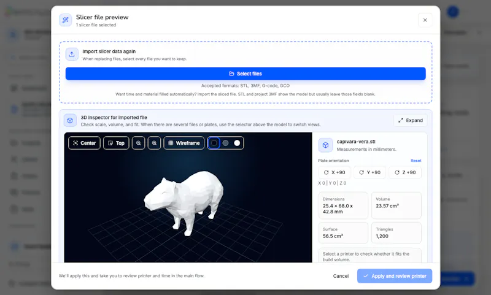Choose the gray background swatch

225,143
